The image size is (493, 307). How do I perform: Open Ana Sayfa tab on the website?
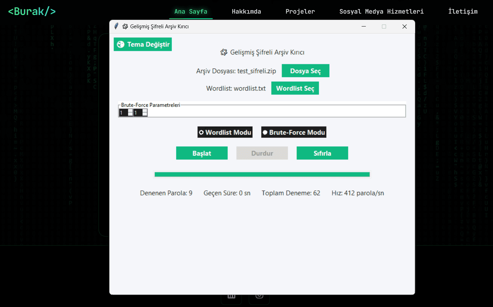click(191, 12)
